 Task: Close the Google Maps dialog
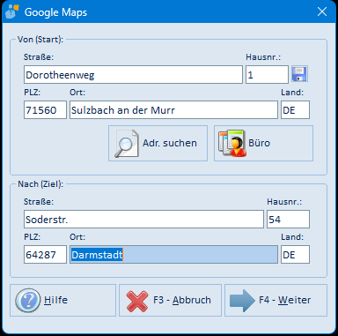[x=322, y=11]
